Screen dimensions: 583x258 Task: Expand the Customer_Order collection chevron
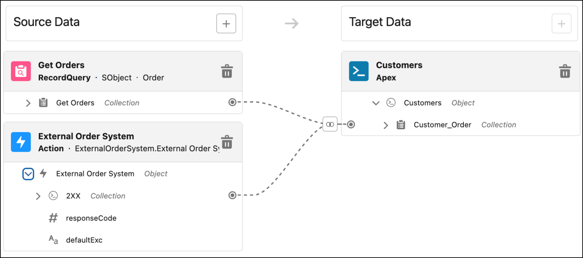click(386, 124)
